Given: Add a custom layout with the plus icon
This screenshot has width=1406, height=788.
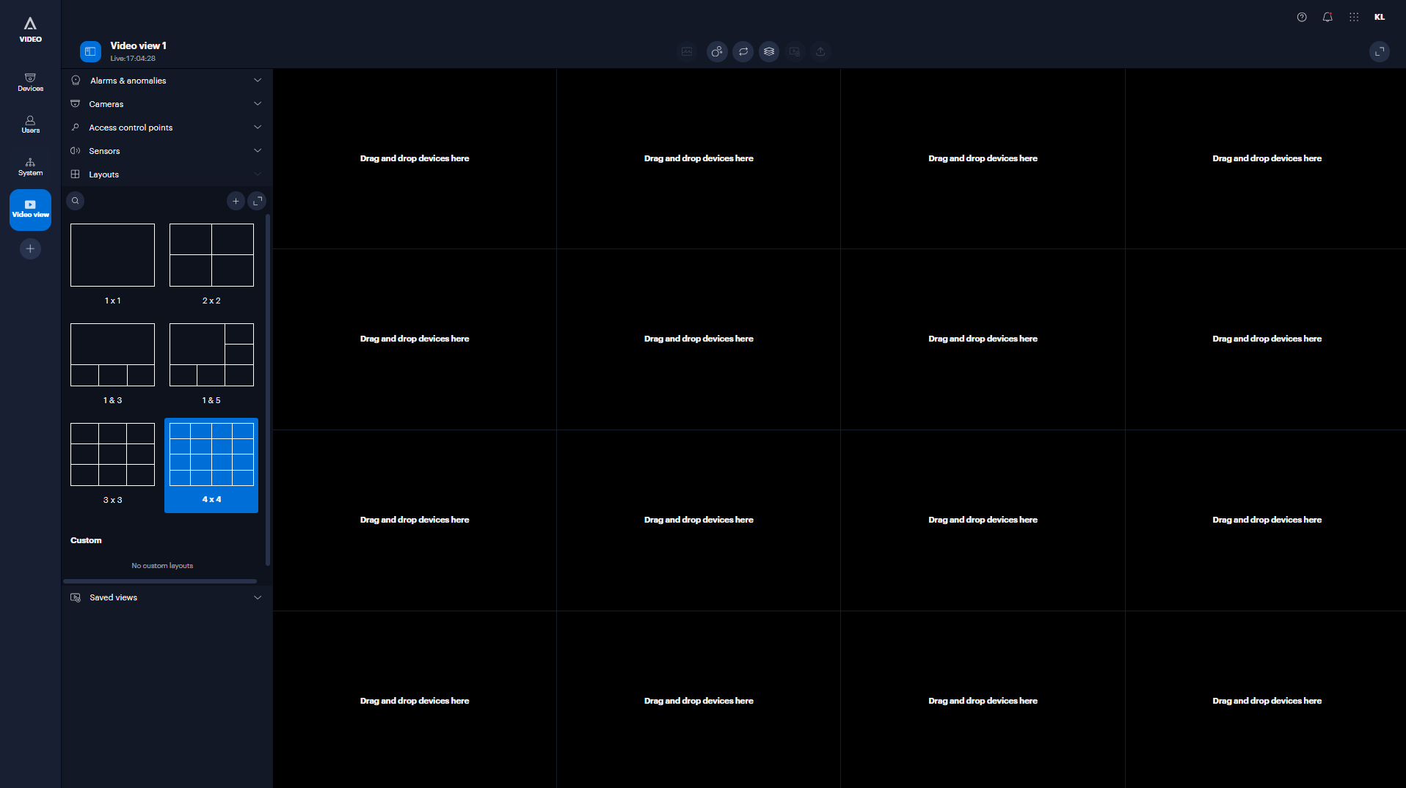Looking at the screenshot, I should pyautogui.click(x=236, y=201).
